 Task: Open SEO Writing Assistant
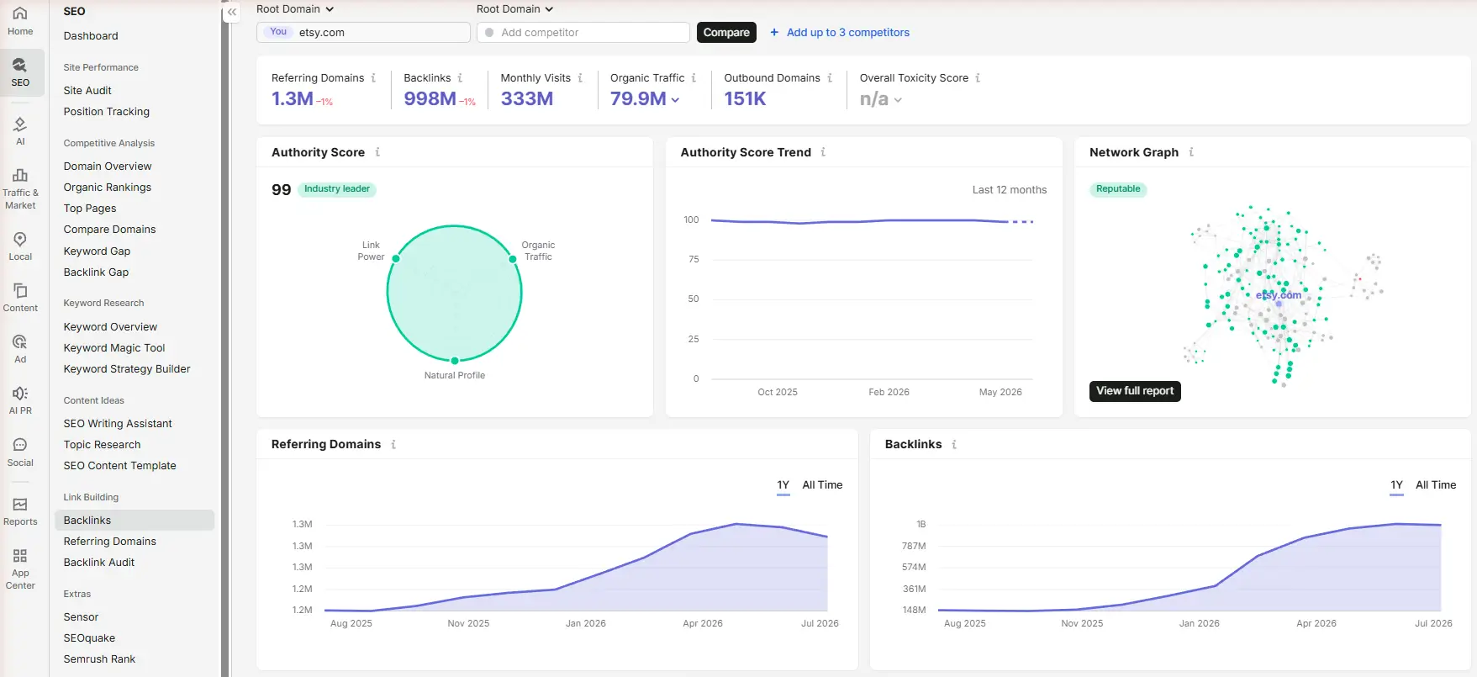118,424
